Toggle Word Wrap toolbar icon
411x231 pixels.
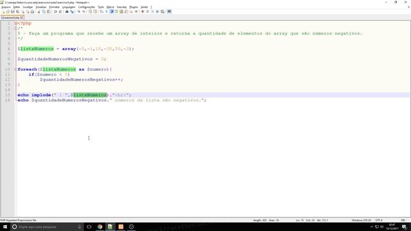[x=101, y=12]
